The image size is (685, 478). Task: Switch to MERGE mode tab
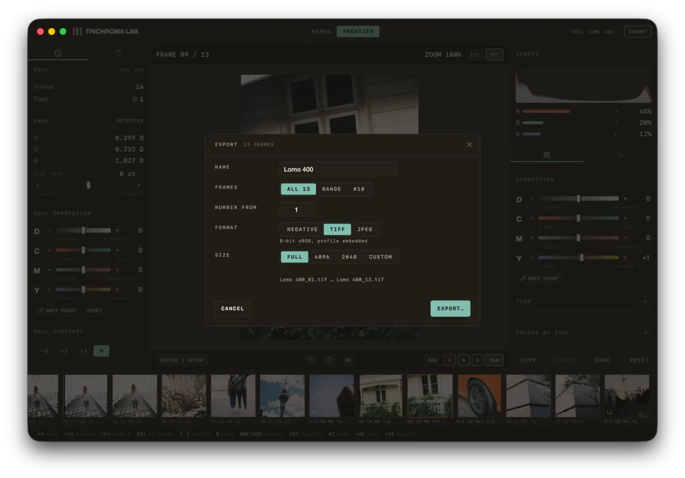point(321,32)
